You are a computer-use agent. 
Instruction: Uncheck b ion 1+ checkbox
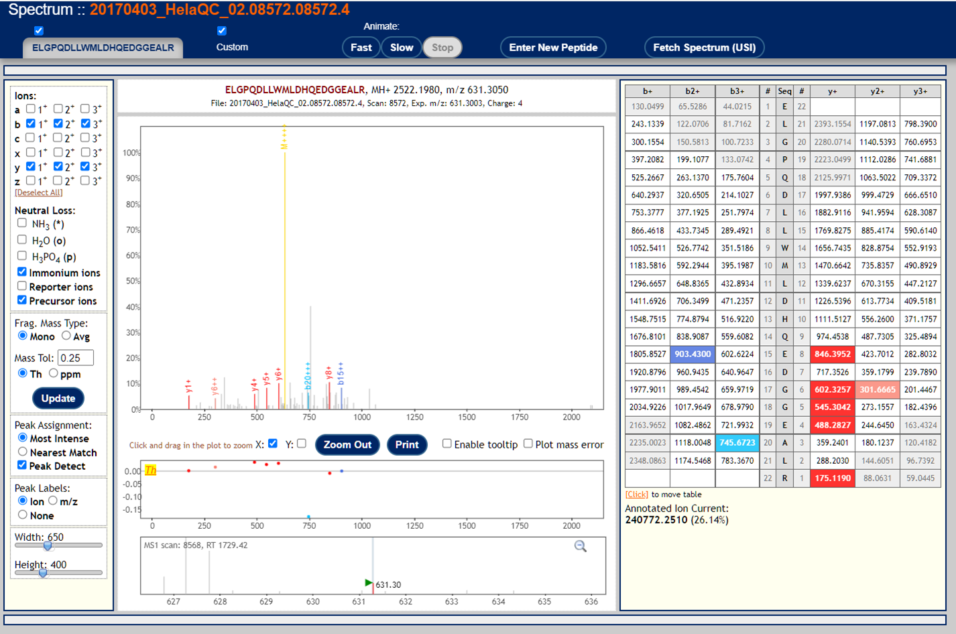(x=31, y=123)
